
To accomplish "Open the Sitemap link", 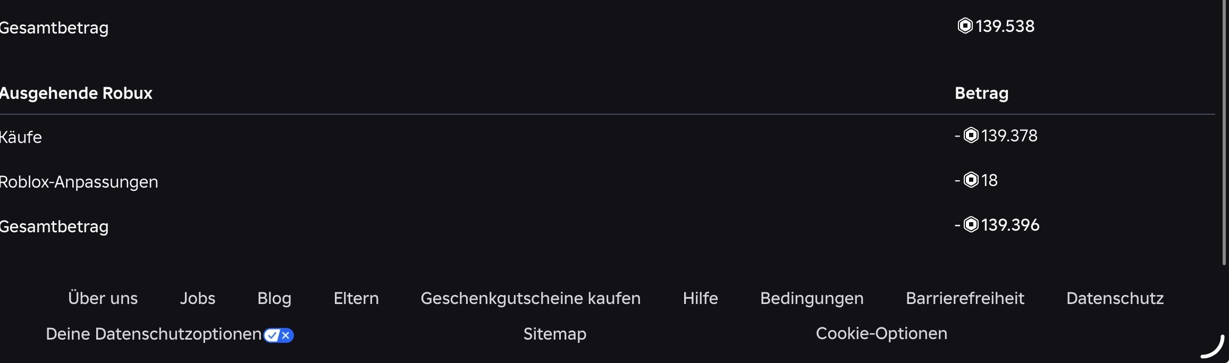I will point(554,334).
